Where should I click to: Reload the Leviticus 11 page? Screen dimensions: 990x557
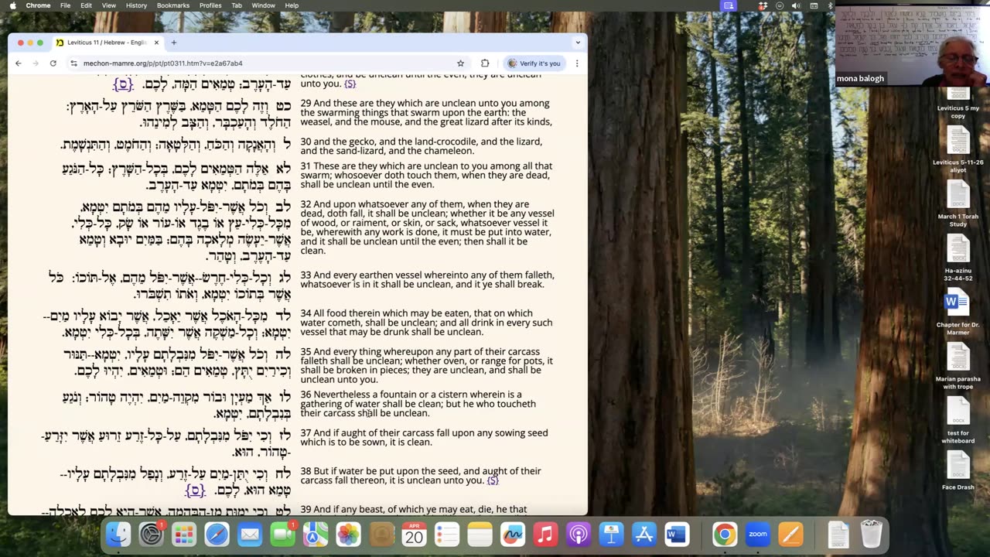point(53,63)
